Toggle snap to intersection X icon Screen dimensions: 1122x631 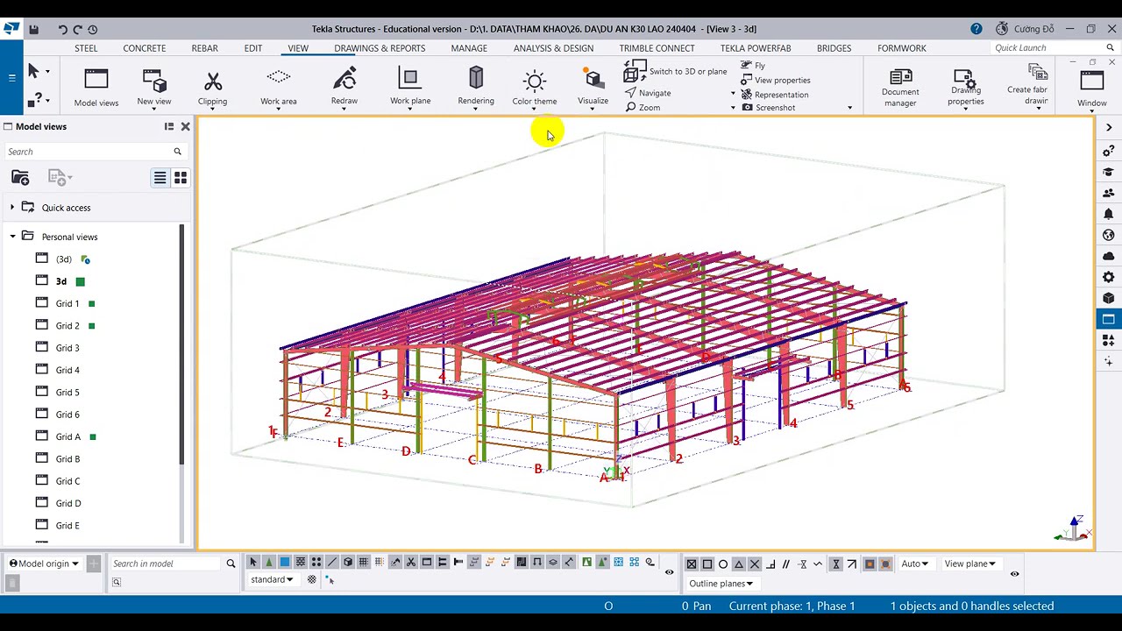click(x=755, y=564)
